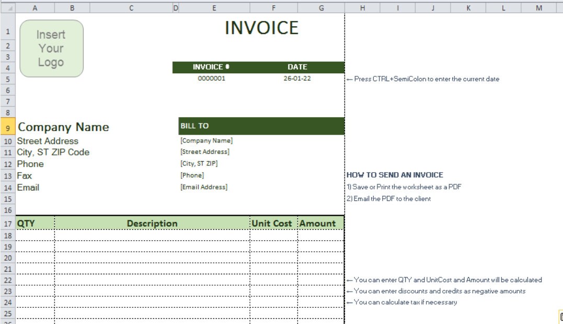Image resolution: width=563 pixels, height=324 pixels.
Task: Click the [Phone] bill-to cell
Action: pyautogui.click(x=192, y=175)
